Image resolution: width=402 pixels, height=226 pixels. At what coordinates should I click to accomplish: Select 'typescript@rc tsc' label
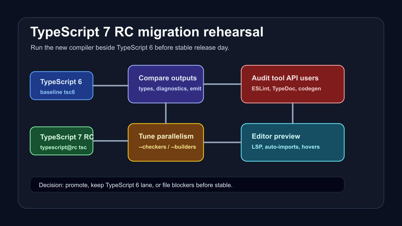click(x=63, y=147)
